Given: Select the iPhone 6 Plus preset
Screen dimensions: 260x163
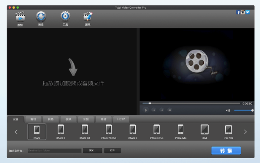Looking at the screenshot, I should (x=156, y=132).
